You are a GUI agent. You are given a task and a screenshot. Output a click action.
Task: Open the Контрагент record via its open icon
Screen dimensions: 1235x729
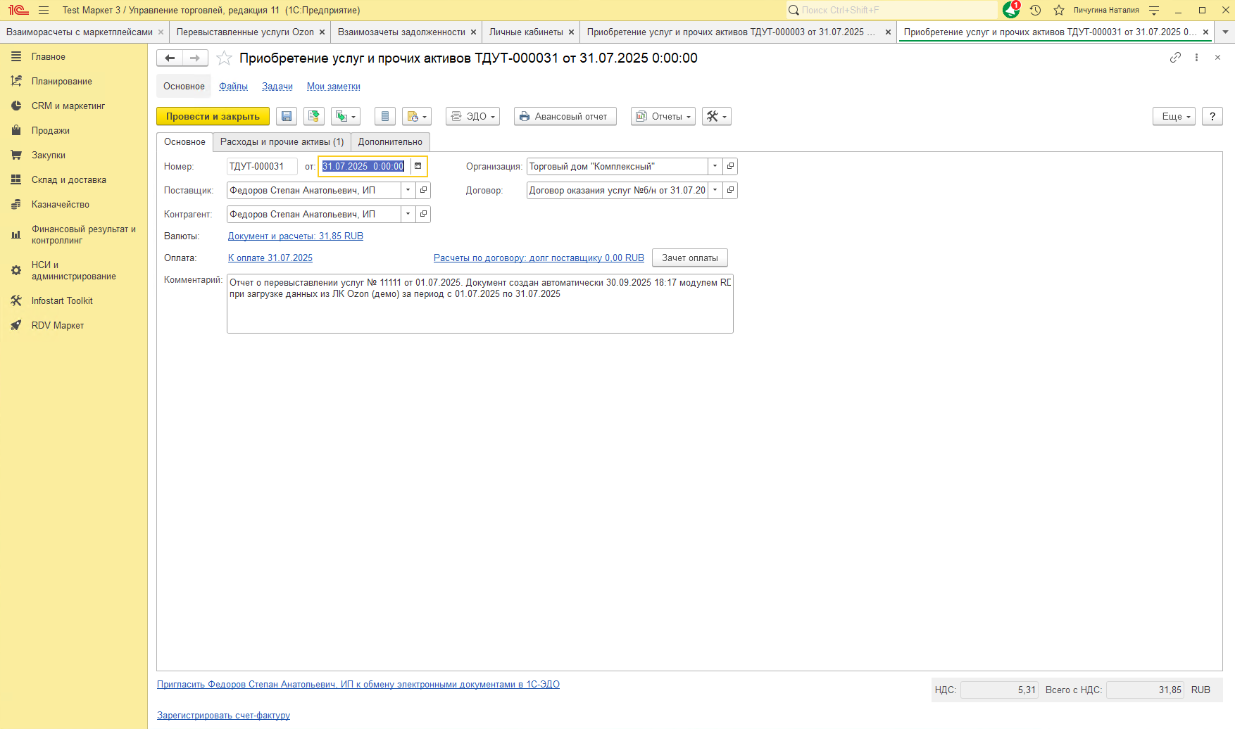[x=423, y=215]
